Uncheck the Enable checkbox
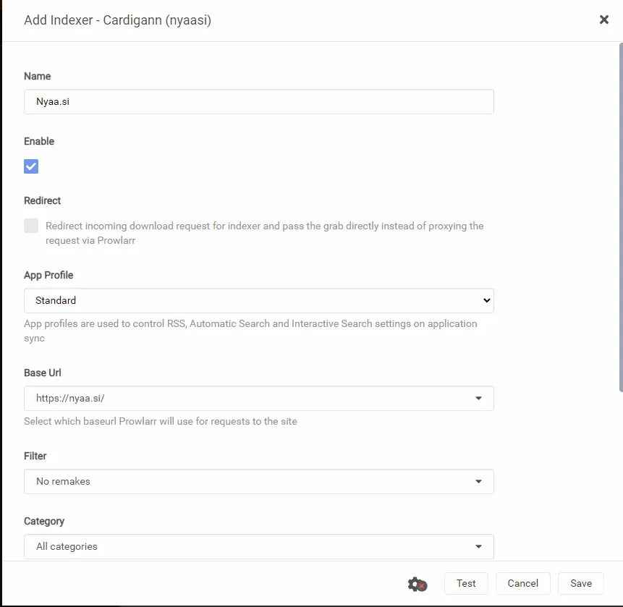The image size is (623, 607). [31, 166]
